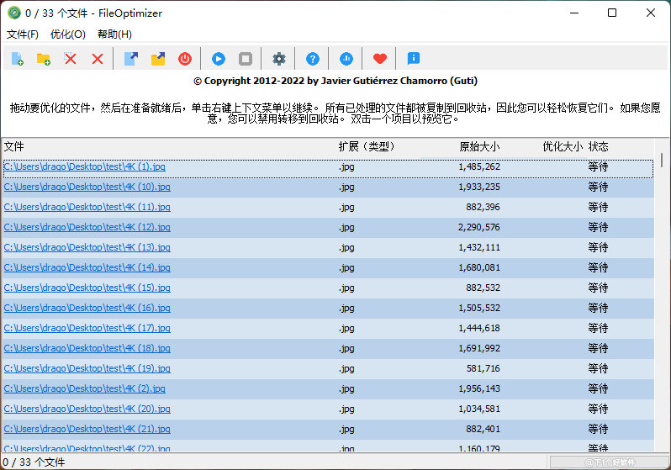Open the 文件(F) menu
The height and width of the screenshot is (470, 671).
pyautogui.click(x=23, y=34)
